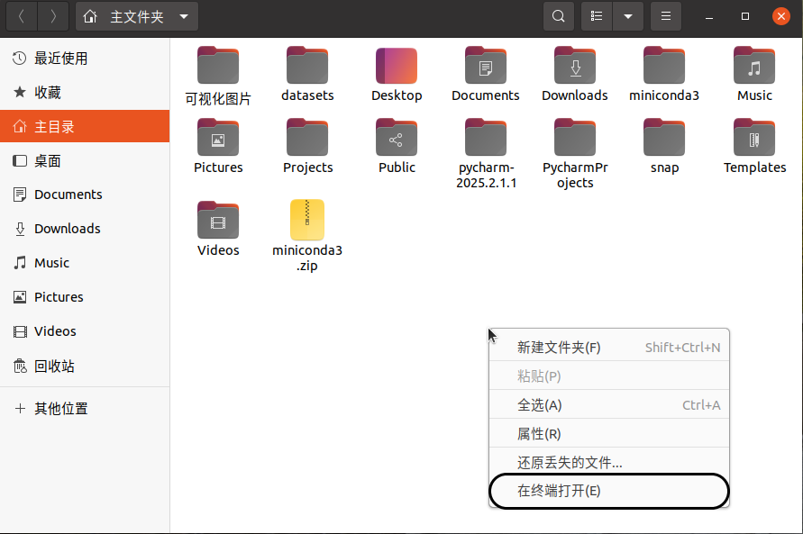This screenshot has height=534, width=803.
Task: Open Downloads in the sidebar
Action: tap(85, 229)
